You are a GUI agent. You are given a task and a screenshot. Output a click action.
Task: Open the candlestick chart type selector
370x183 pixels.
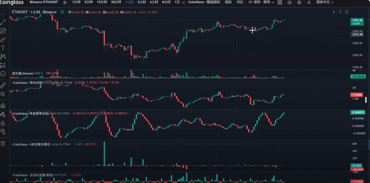(65, 2)
